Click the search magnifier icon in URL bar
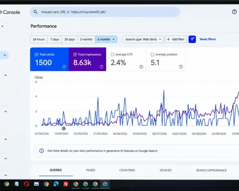The image size is (239, 191). coord(35,12)
